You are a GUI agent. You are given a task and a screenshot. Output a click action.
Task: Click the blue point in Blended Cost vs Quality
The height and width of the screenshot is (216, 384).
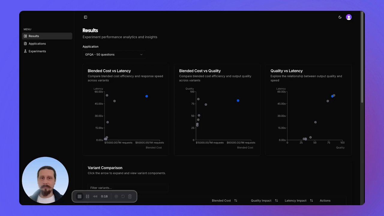tap(238, 100)
